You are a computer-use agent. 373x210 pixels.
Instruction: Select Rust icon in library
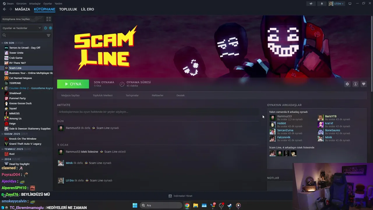point(6,154)
